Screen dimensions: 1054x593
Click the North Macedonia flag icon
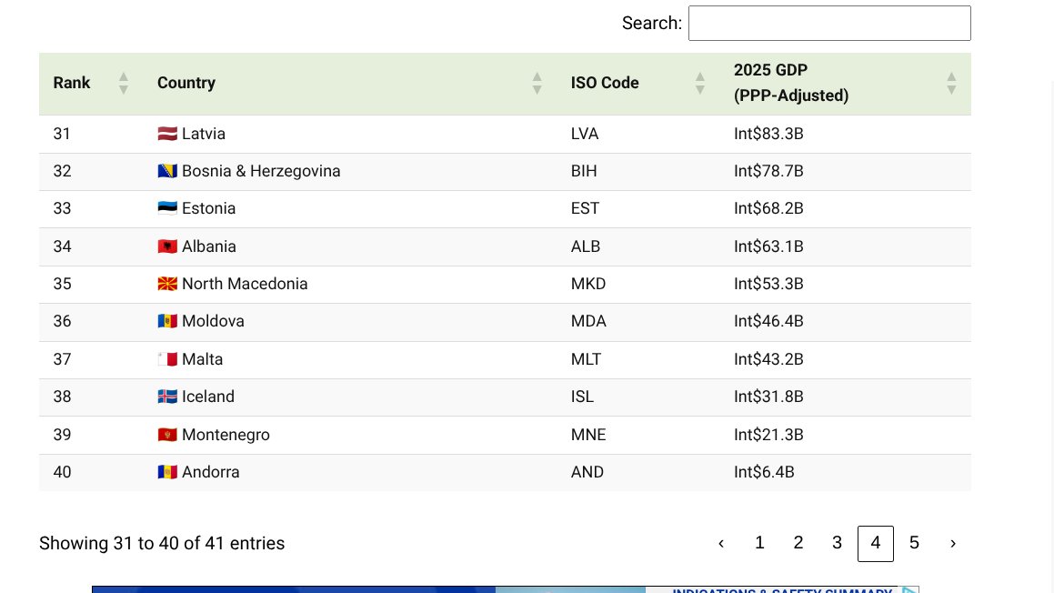(x=167, y=283)
